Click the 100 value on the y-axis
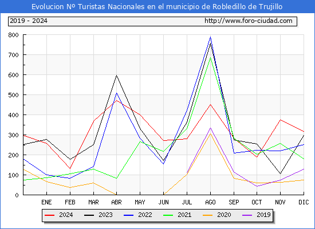 pyautogui.click(x=14, y=175)
